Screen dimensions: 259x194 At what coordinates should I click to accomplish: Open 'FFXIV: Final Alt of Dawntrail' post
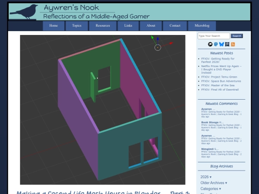point(220,90)
